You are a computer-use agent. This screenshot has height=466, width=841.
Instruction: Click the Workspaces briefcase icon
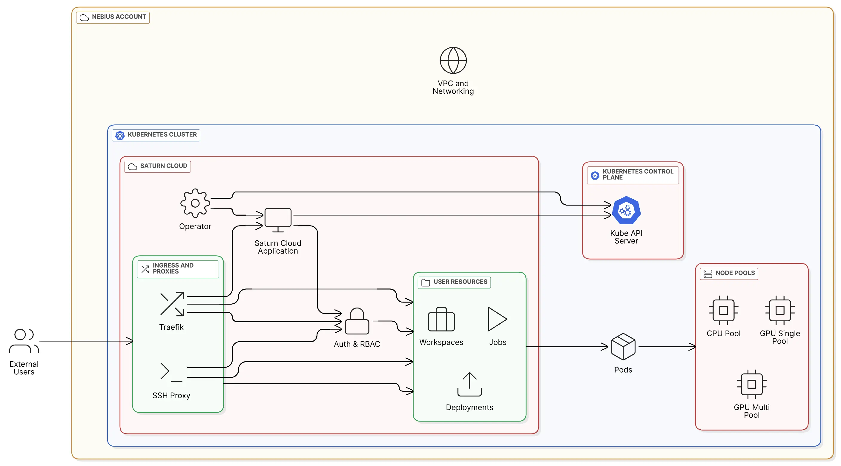coord(441,319)
